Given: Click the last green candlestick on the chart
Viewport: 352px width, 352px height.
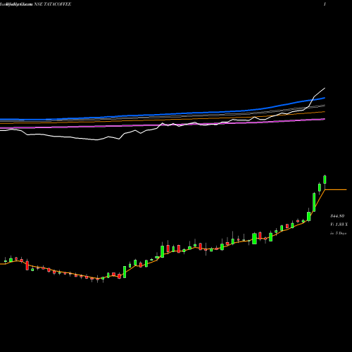Looking at the screenshot, I should coord(325,180).
